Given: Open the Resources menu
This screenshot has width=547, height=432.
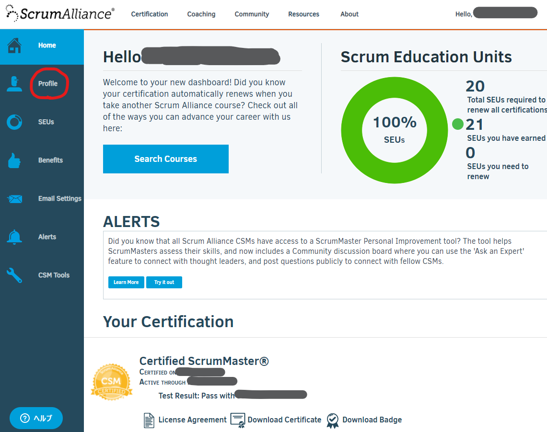Looking at the screenshot, I should [x=303, y=14].
